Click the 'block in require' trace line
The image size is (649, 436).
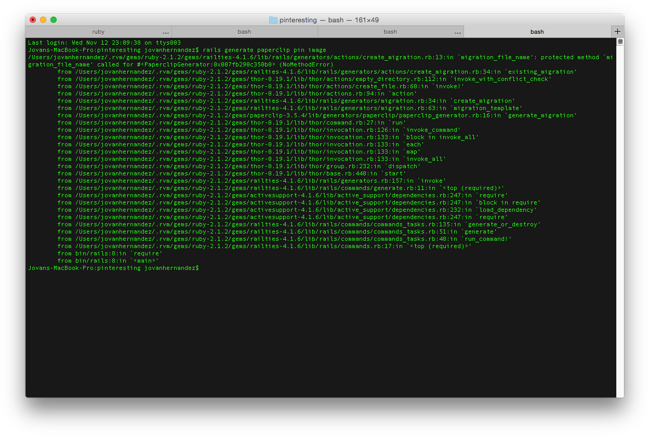[299, 202]
